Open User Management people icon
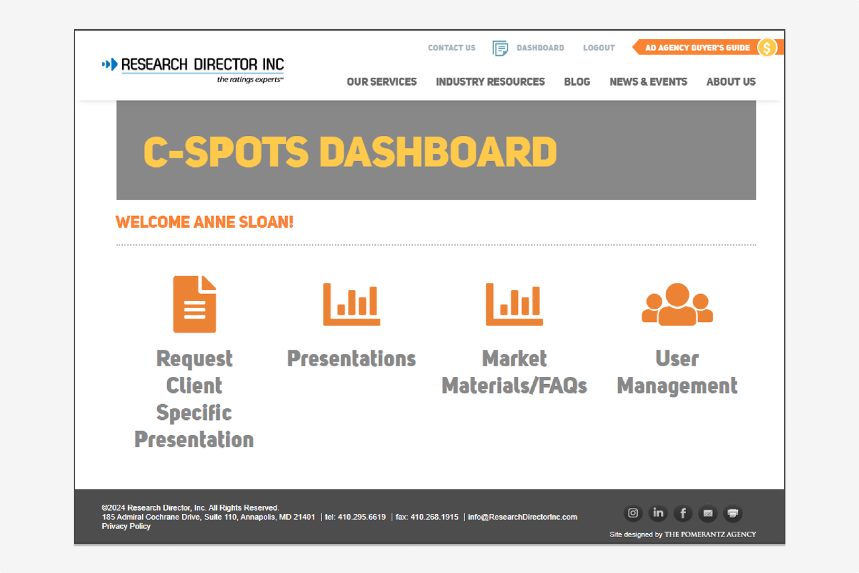Image resolution: width=859 pixels, height=573 pixels. [x=677, y=304]
